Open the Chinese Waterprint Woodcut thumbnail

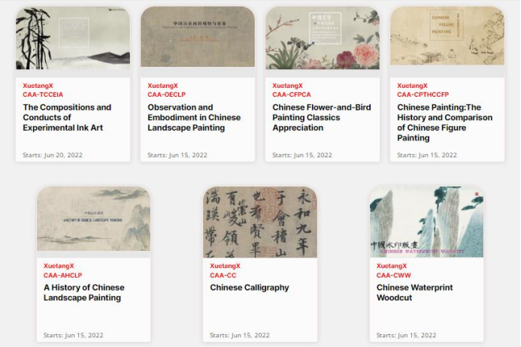click(x=426, y=222)
